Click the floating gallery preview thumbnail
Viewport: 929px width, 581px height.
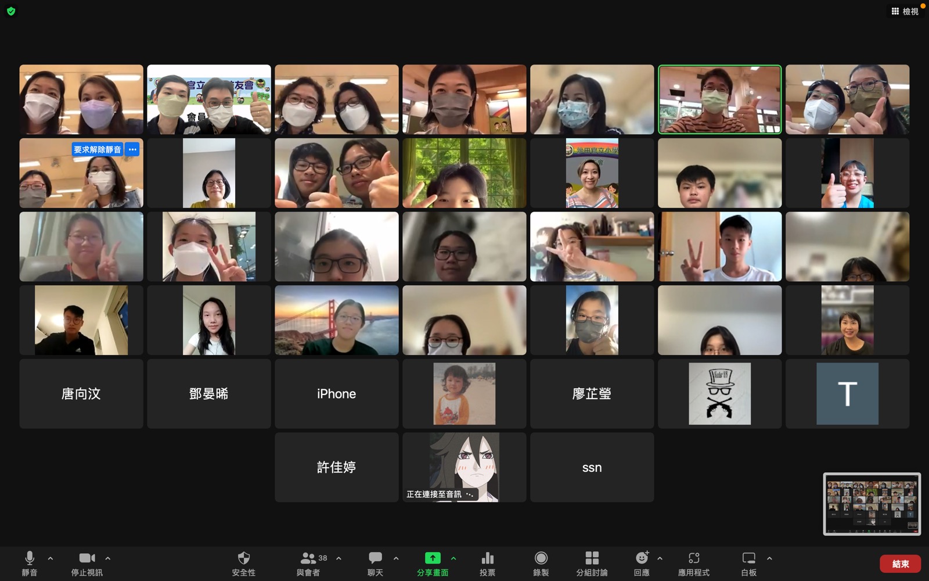click(x=872, y=504)
